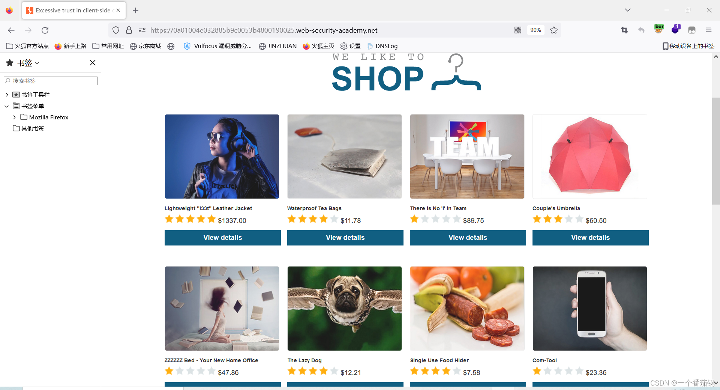
Task: Close the bookmarks sidebar panel
Action: tap(93, 63)
